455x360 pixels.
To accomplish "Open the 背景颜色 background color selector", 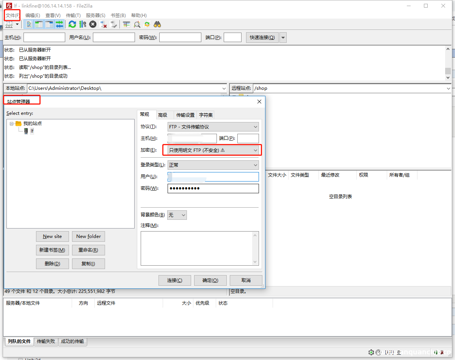I will tap(177, 215).
